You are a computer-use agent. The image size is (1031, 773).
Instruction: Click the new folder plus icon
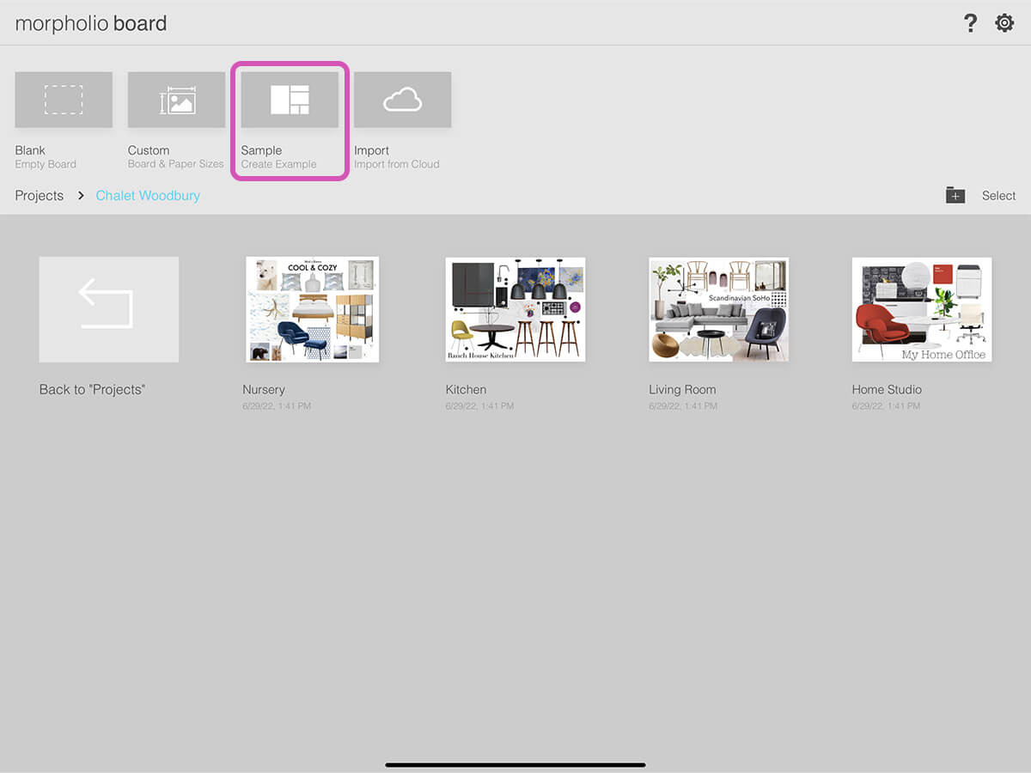[x=955, y=196]
